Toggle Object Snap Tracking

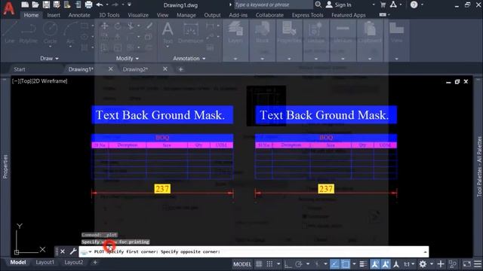click(334, 264)
